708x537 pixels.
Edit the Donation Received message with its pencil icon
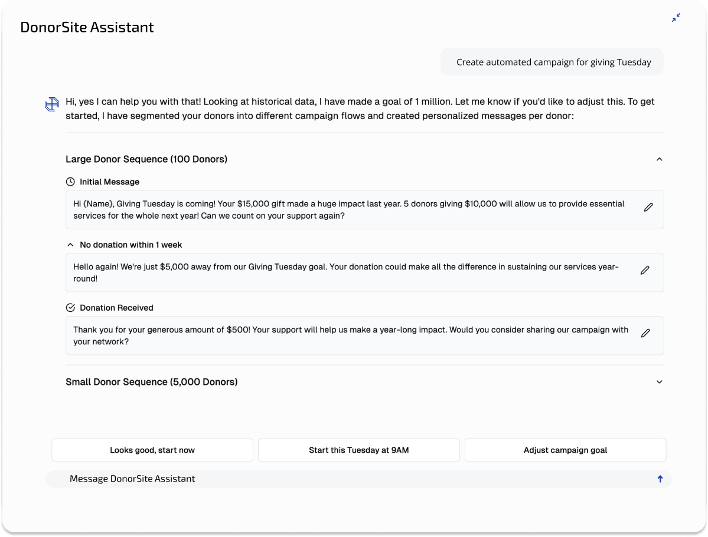(x=645, y=333)
